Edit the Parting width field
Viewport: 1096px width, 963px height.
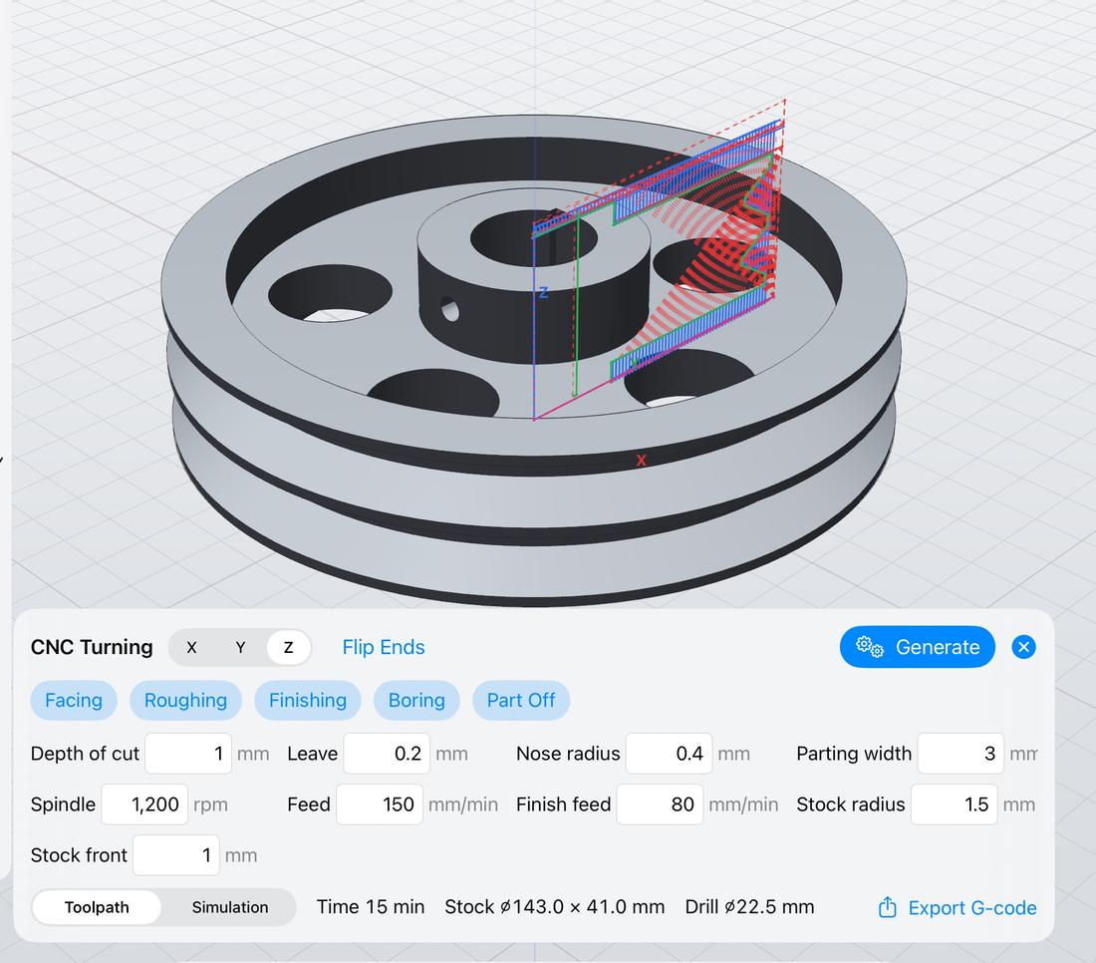(x=960, y=754)
